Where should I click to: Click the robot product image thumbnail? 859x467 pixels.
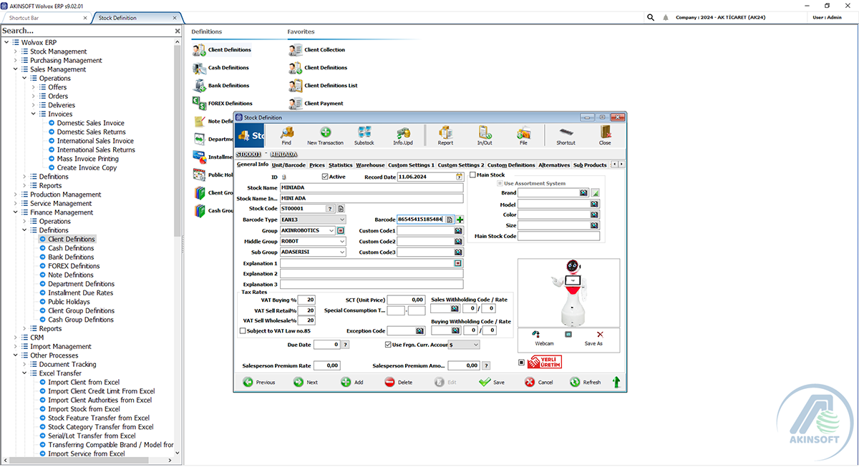coord(568,293)
